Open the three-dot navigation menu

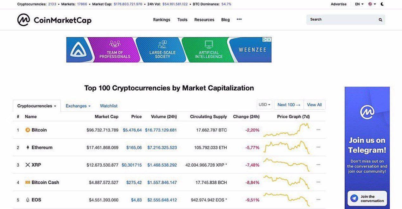click(x=239, y=19)
